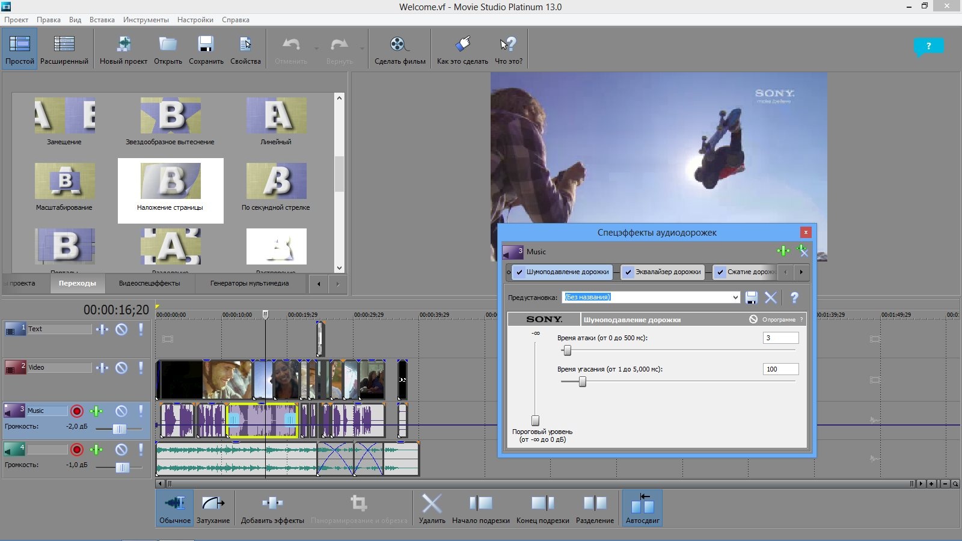Switch to the Видеоспецэффекты tab
Viewport: 962px width, 541px height.
(149, 284)
